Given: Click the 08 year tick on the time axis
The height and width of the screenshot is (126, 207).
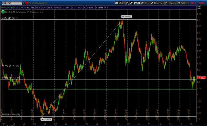Looking at the screenshot, I should (x=118, y=124).
